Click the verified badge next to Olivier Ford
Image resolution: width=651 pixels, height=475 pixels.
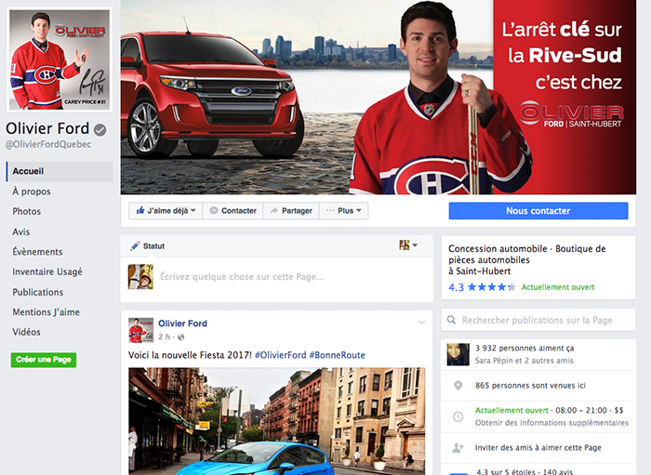click(x=100, y=130)
